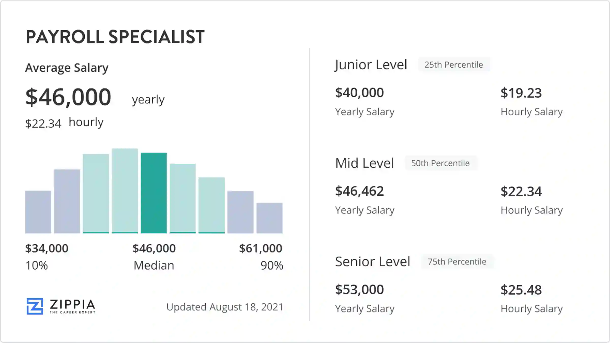Viewport: 610px width, 343px height.
Task: Click the blue Zippia Z logo icon
Action: (35, 306)
